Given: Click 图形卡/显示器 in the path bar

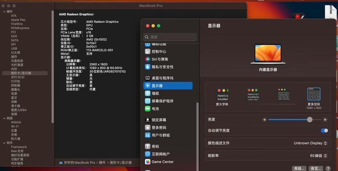Looking at the screenshot, I should coord(121,162).
